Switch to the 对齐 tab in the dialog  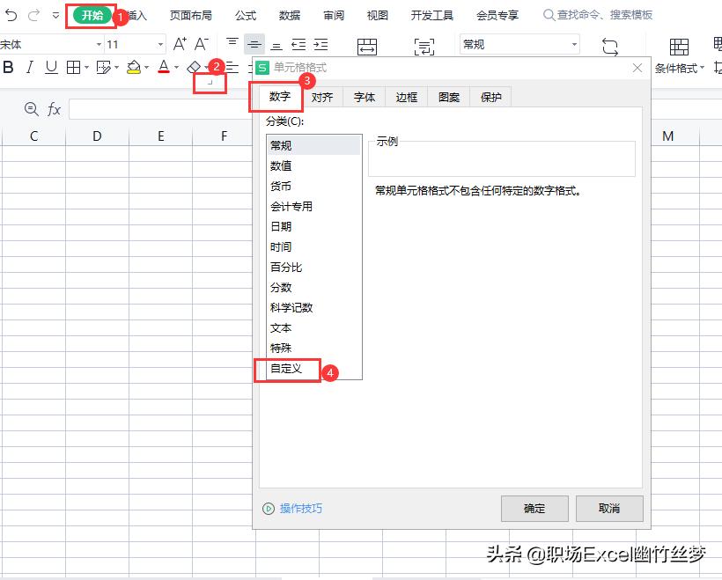point(322,97)
